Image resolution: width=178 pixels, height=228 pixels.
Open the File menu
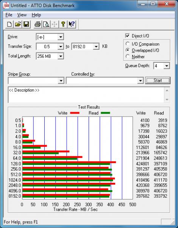point(9,15)
